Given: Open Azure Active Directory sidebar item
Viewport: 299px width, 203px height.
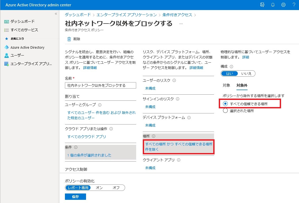Looking at the screenshot, I should point(27,47).
